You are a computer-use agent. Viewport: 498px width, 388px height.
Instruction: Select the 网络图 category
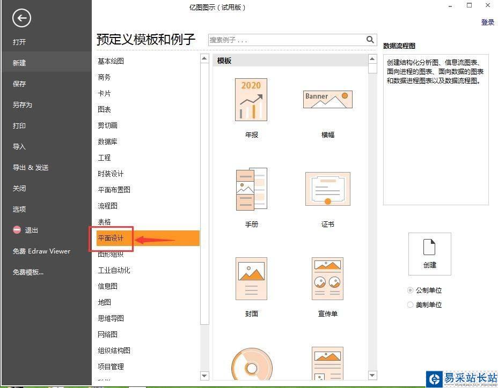coord(107,334)
